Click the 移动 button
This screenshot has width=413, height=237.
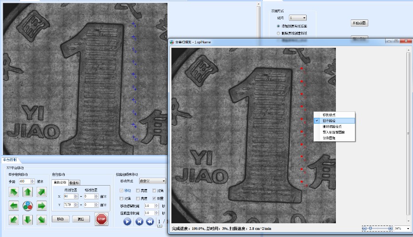(x=60, y=219)
